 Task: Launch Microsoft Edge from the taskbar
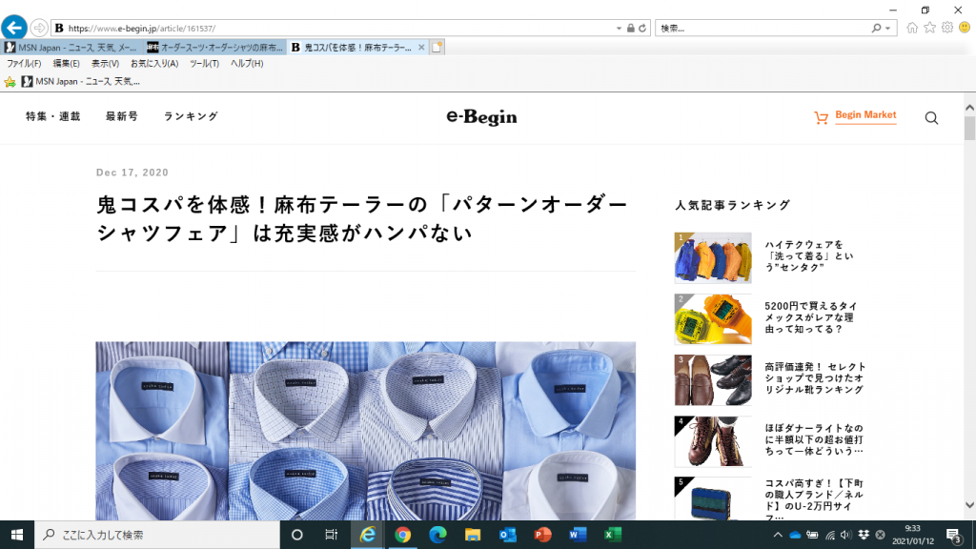(437, 535)
